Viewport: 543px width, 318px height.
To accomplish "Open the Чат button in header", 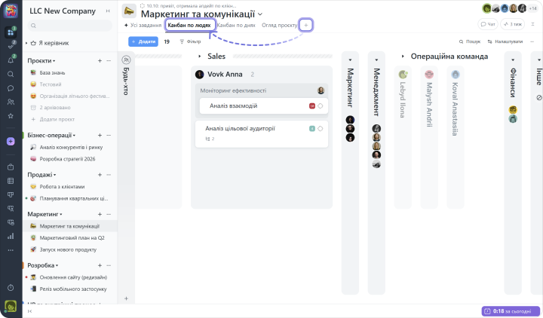I will coord(488,25).
